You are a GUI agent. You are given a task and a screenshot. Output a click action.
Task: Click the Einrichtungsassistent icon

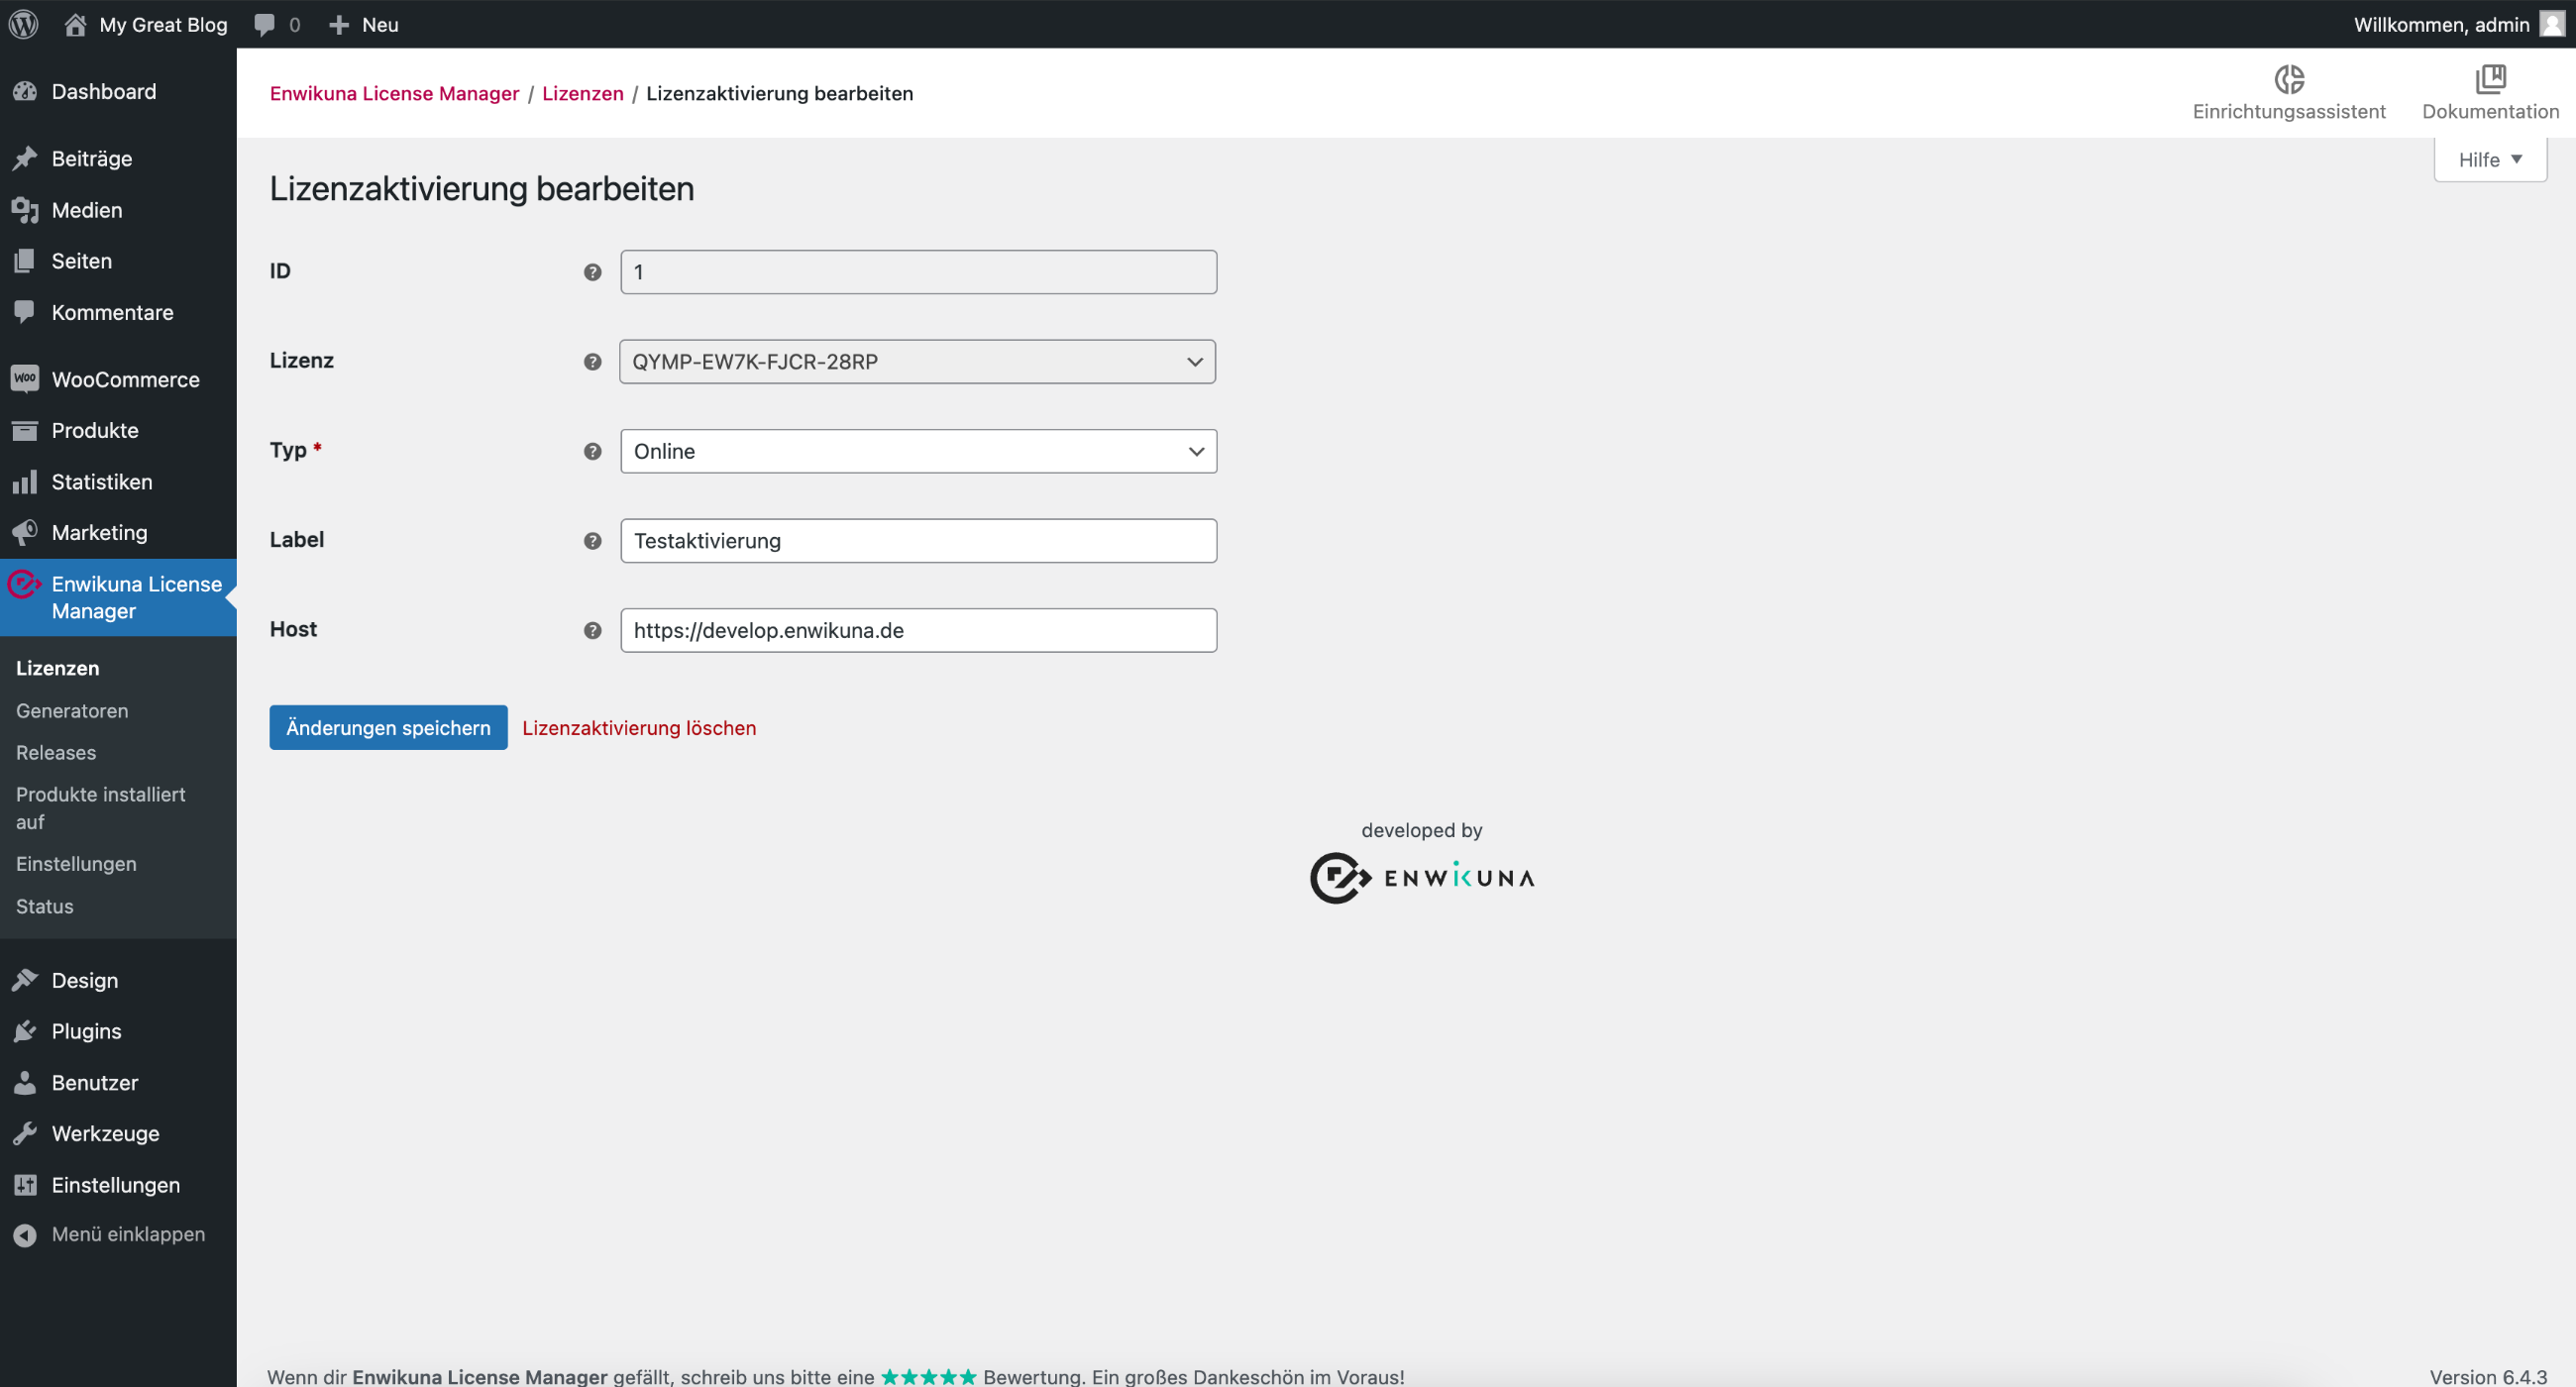click(x=2289, y=79)
